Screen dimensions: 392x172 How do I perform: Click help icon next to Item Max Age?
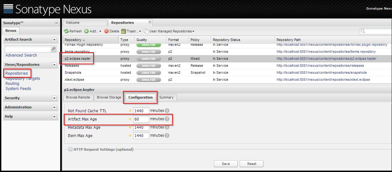point(167,135)
